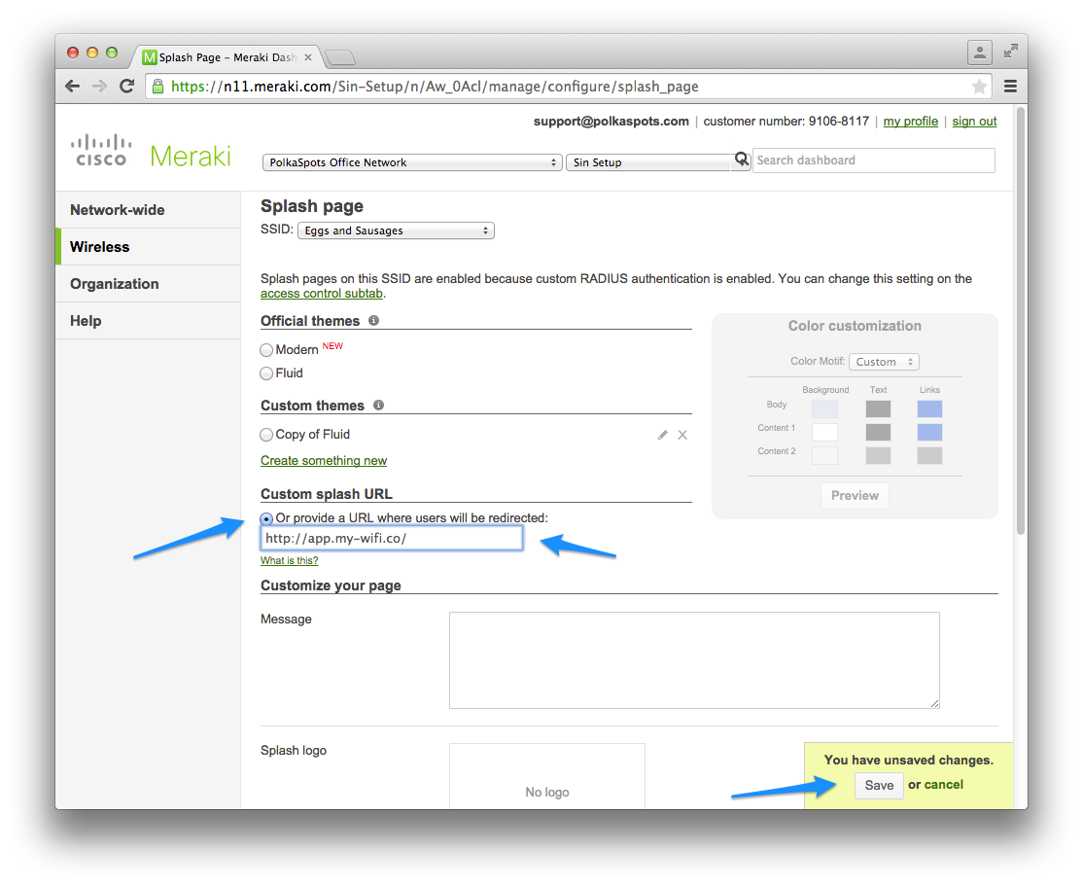Open the PolkaSpots Office Network dropdown
The width and height of the screenshot is (1083, 886).
coord(412,162)
